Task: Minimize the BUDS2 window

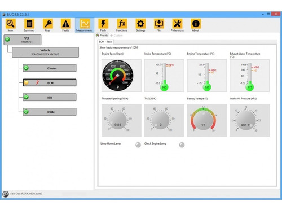Action: (x=263, y=14)
